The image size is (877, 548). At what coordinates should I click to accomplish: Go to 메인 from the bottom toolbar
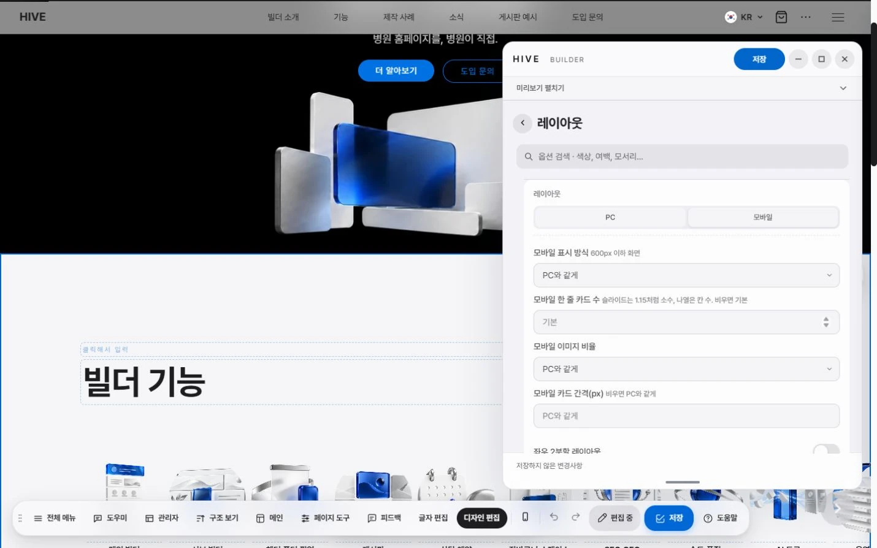point(269,518)
